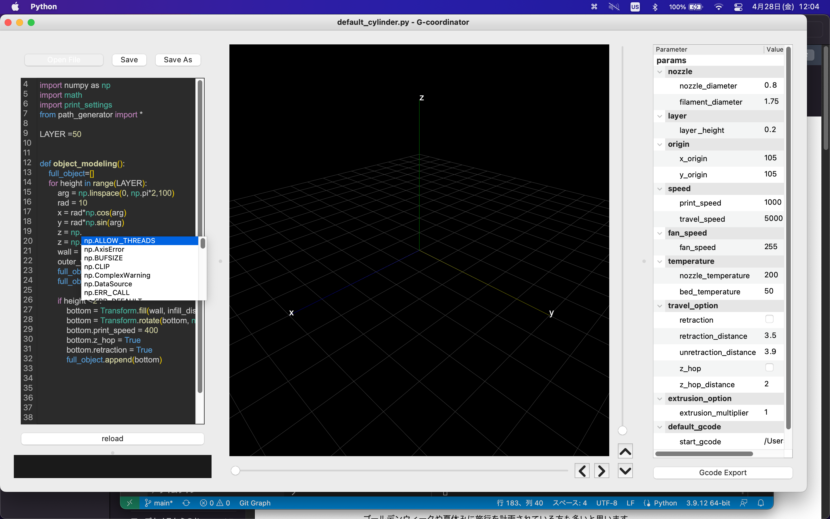The width and height of the screenshot is (830, 519).
Task: Click the git branch main* indicator
Action: (x=159, y=503)
